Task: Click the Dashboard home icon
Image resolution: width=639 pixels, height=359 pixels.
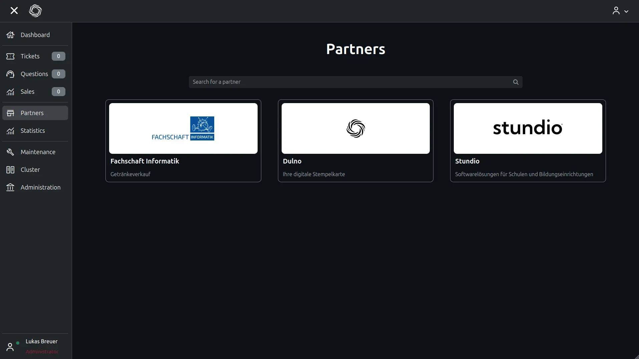Action: (x=10, y=35)
